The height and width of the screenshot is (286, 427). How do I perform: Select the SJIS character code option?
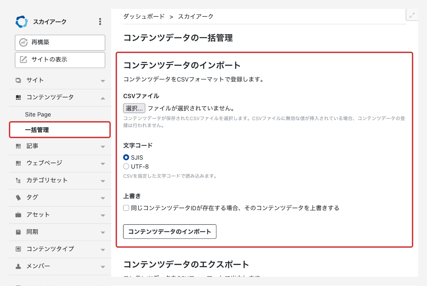126,157
